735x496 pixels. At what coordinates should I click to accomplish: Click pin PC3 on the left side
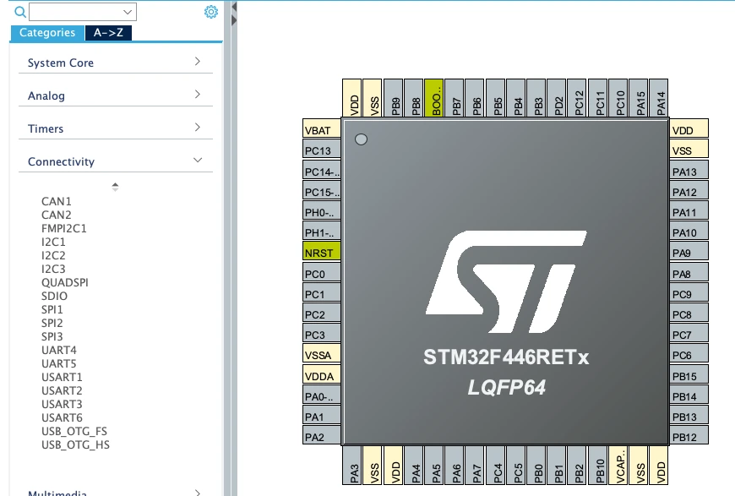click(x=322, y=335)
